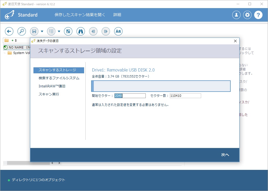Select NO NAME partition in tree
Viewport: 268px width, 191px height.
tap(17, 47)
